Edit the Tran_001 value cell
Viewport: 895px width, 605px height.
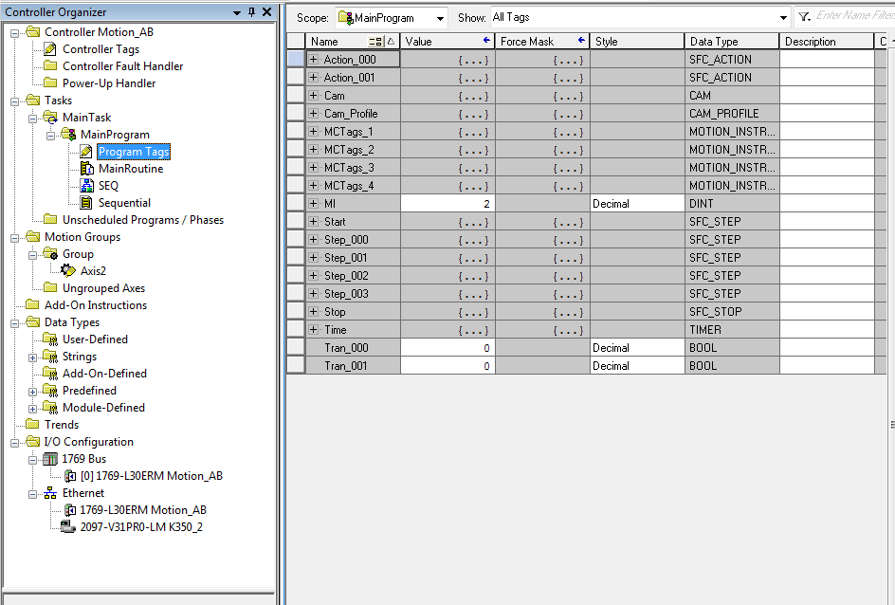(447, 366)
